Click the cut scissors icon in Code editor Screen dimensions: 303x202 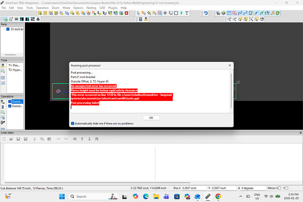click(36, 139)
